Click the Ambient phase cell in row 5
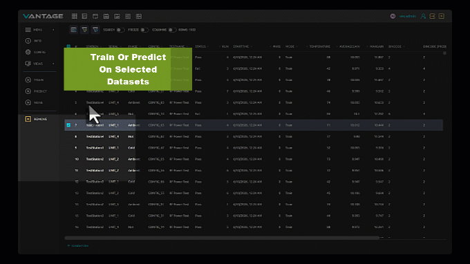 (134, 102)
